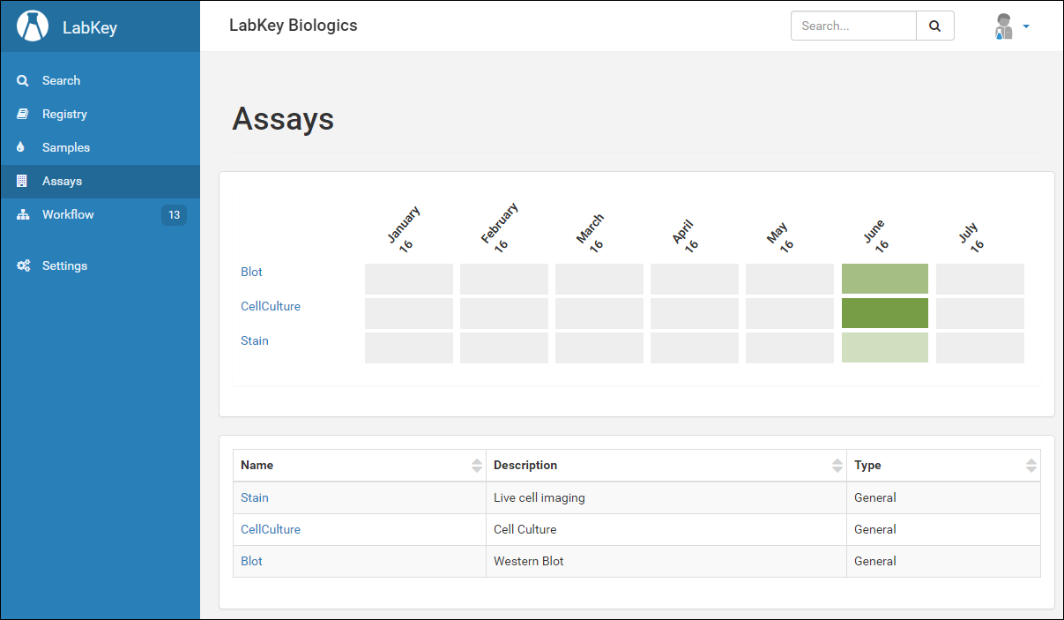This screenshot has width=1064, height=620.
Task: Click the 'Assays' page heading
Action: click(283, 119)
